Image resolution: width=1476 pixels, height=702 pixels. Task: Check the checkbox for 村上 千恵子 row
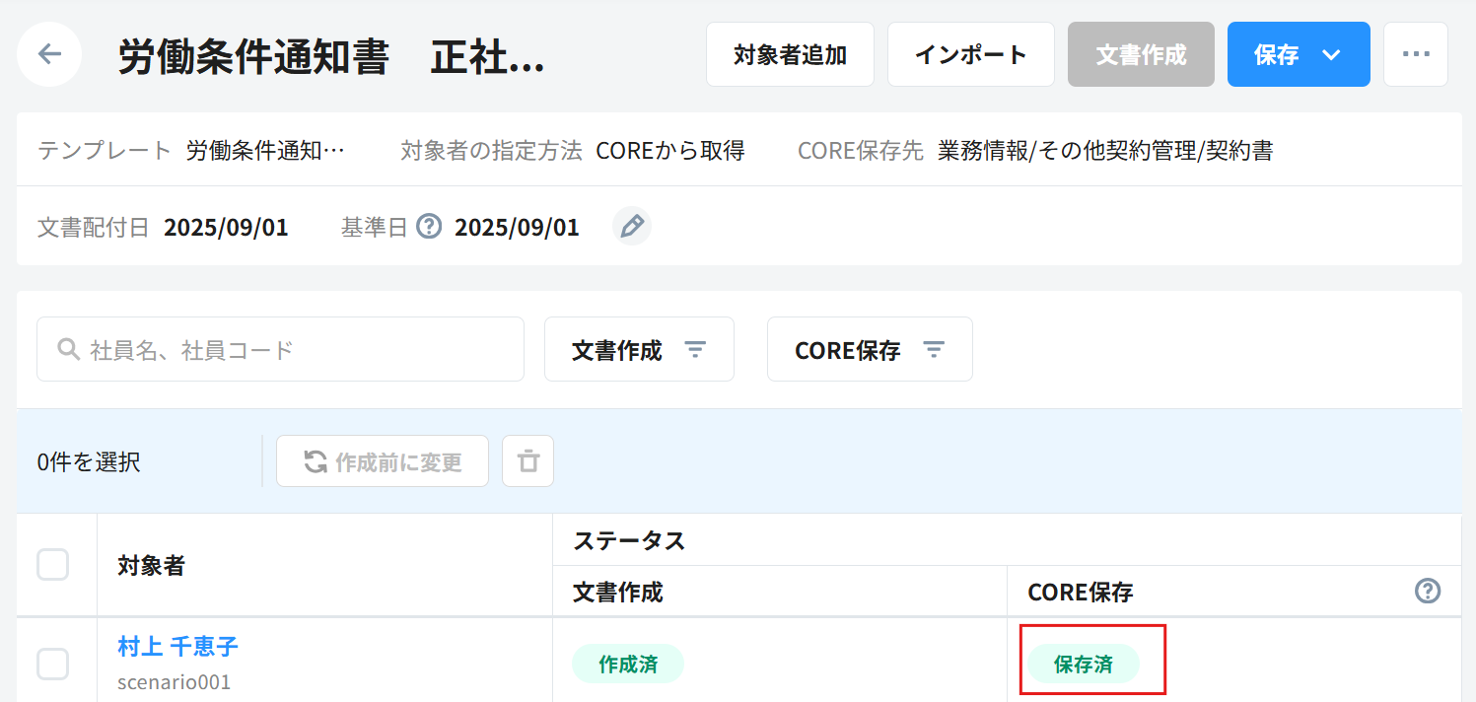point(53,664)
